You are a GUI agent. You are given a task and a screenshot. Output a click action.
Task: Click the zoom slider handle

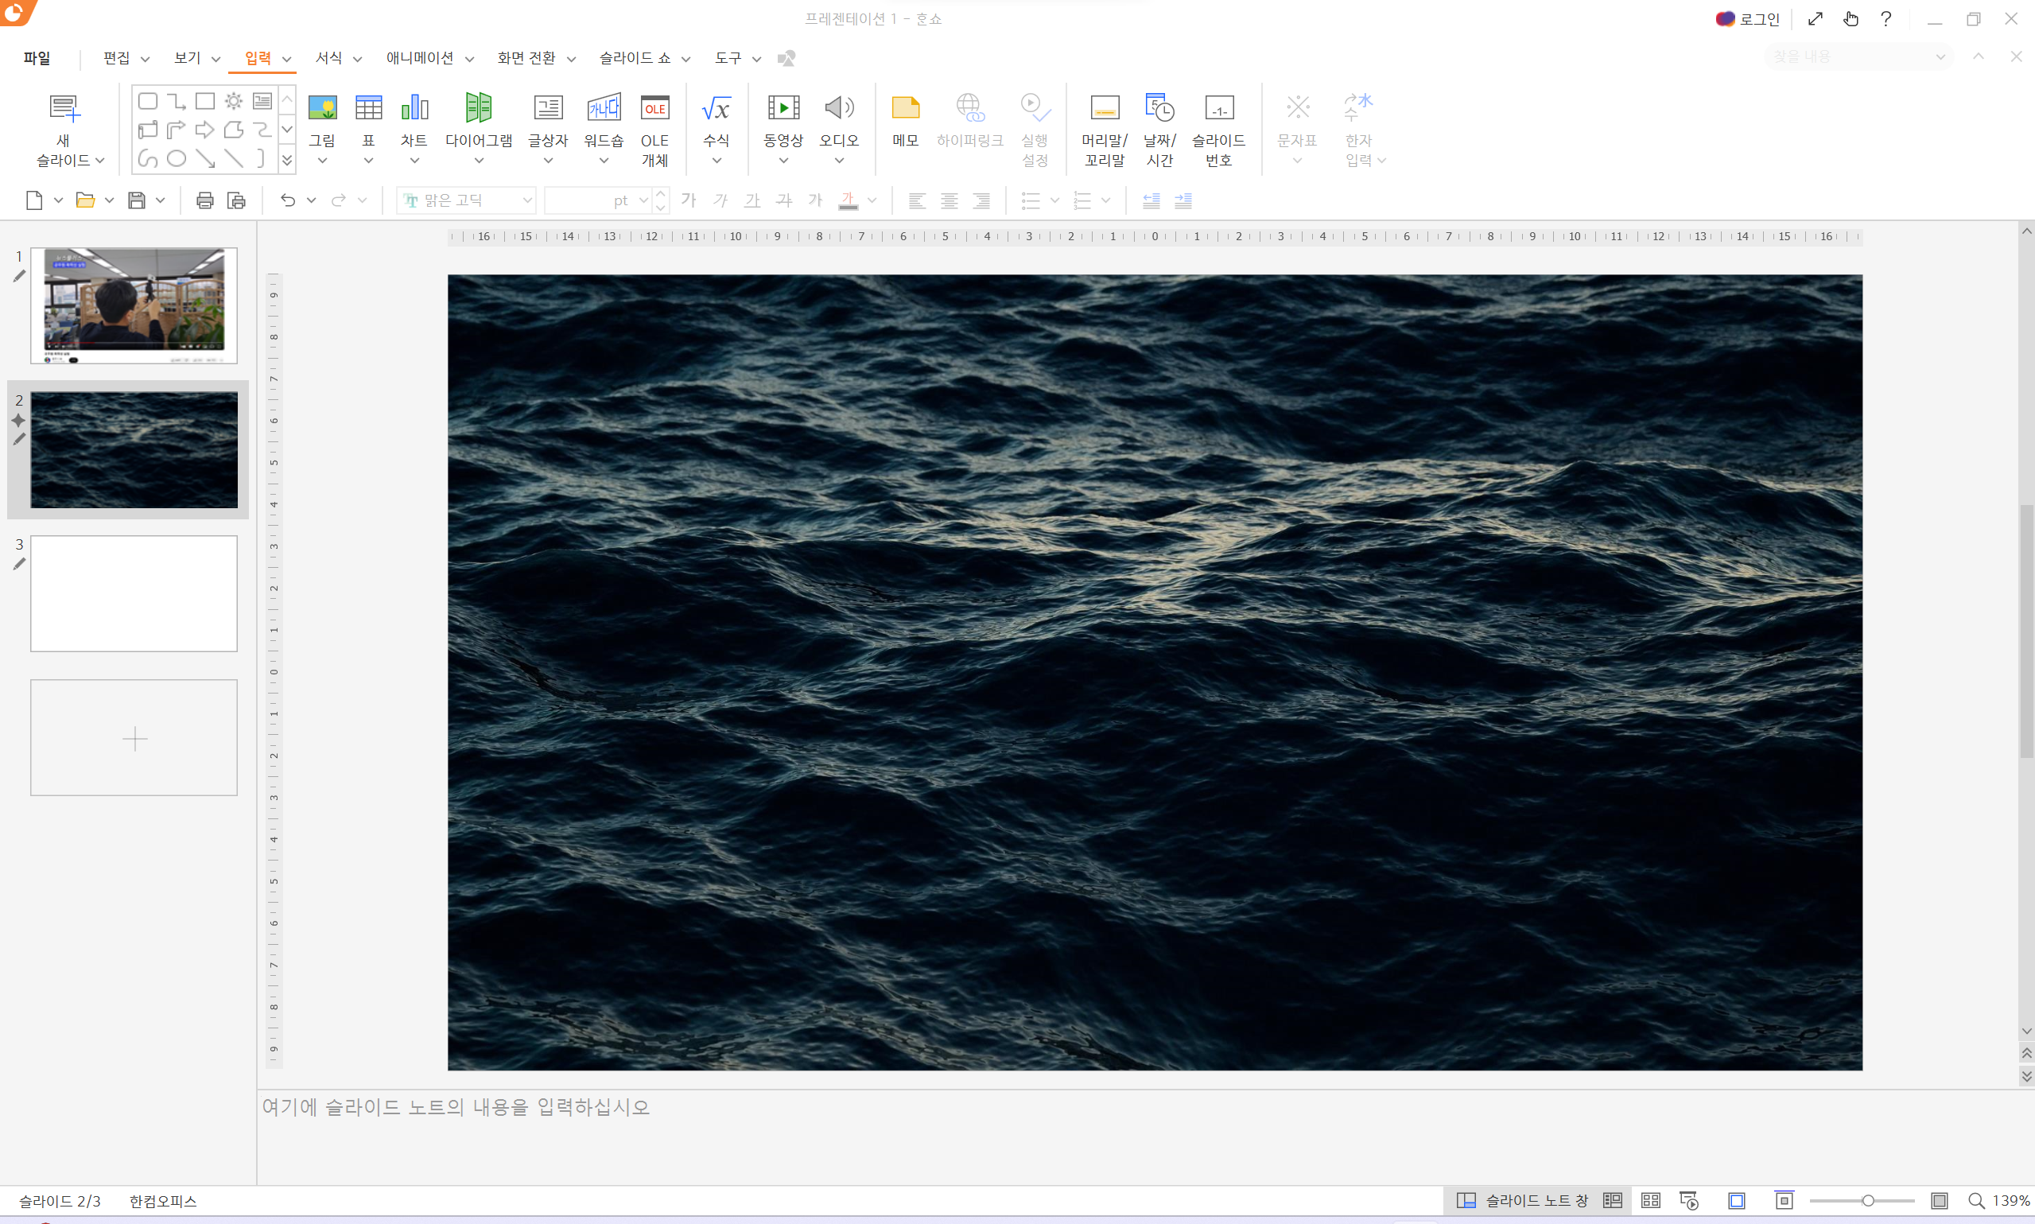coord(1868,1200)
